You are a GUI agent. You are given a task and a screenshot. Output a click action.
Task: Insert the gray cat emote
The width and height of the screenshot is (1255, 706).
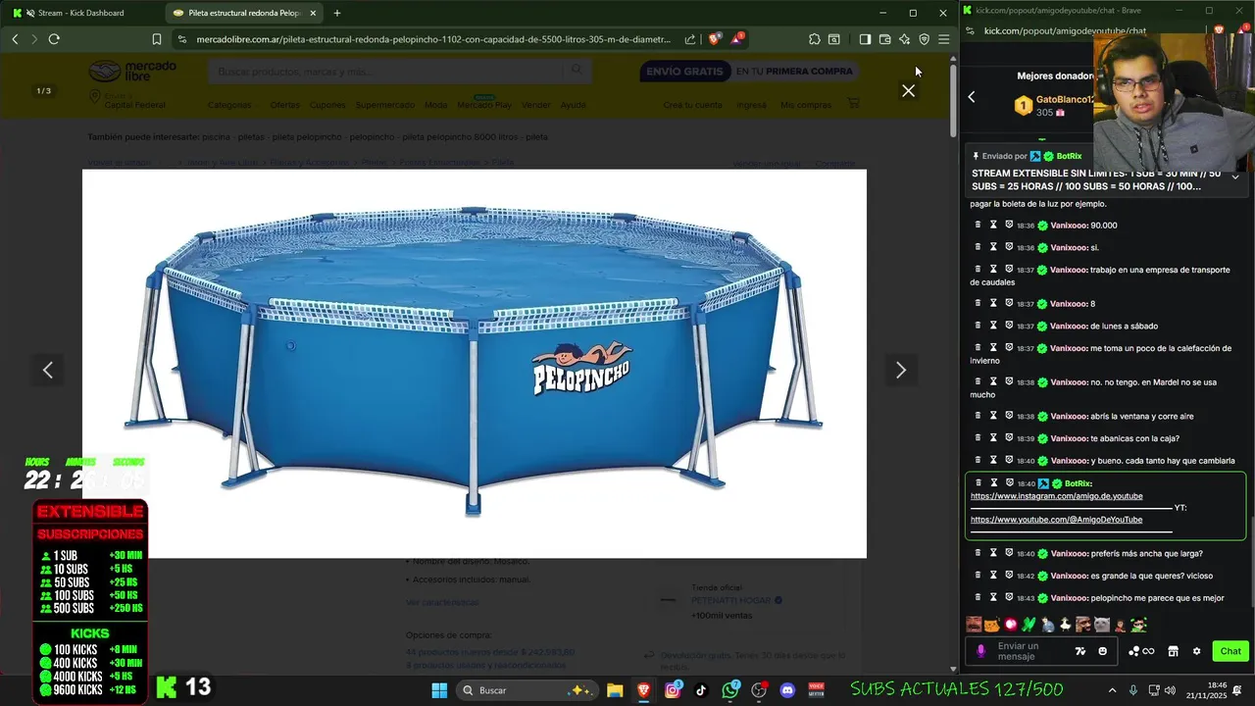point(1101,625)
